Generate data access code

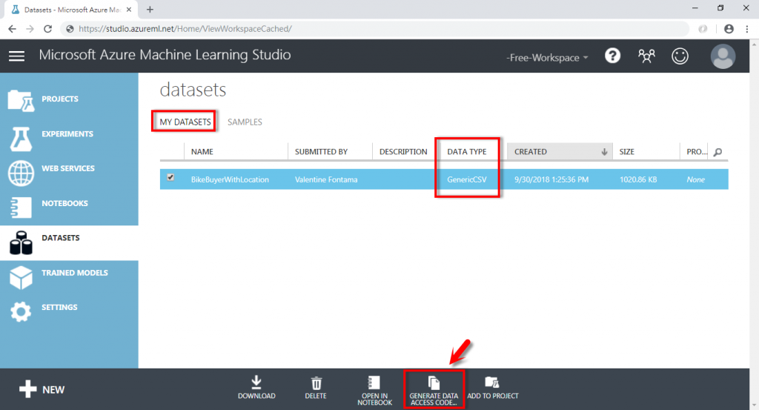click(x=434, y=390)
